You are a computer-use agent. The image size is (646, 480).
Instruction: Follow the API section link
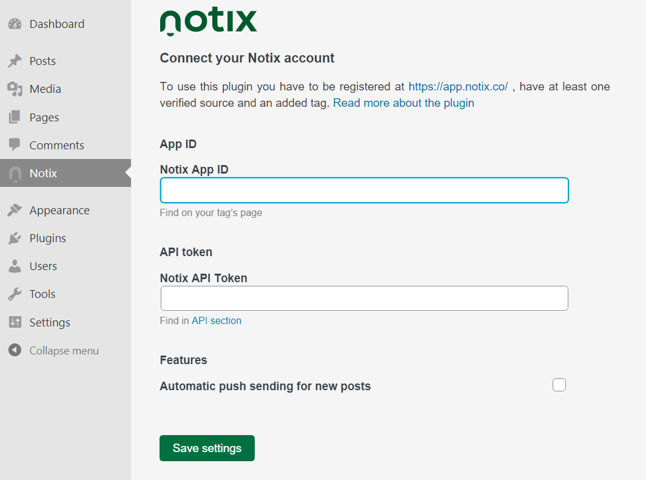[217, 320]
